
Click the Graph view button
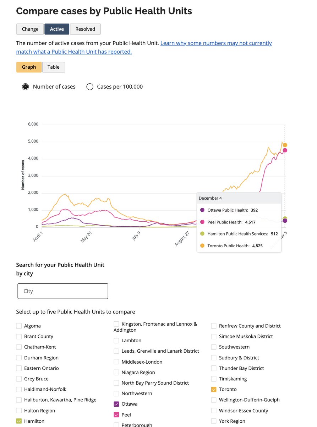[x=29, y=67]
